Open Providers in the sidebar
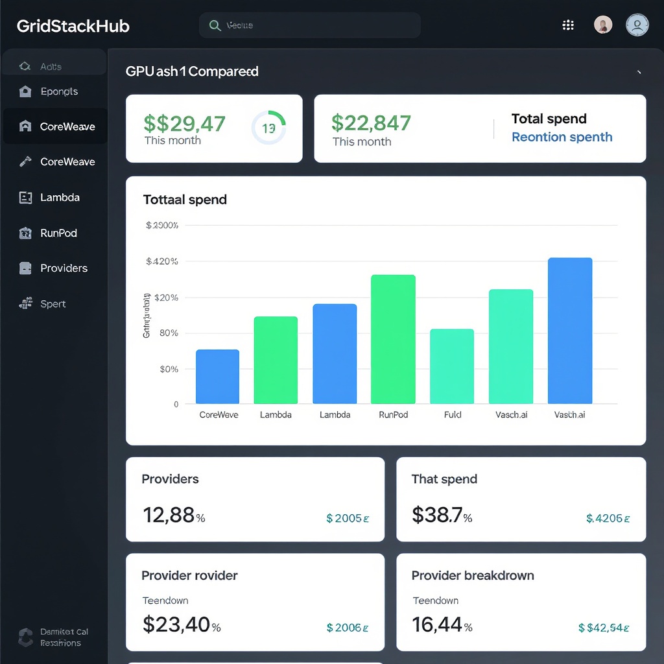664x664 pixels. (x=54, y=268)
